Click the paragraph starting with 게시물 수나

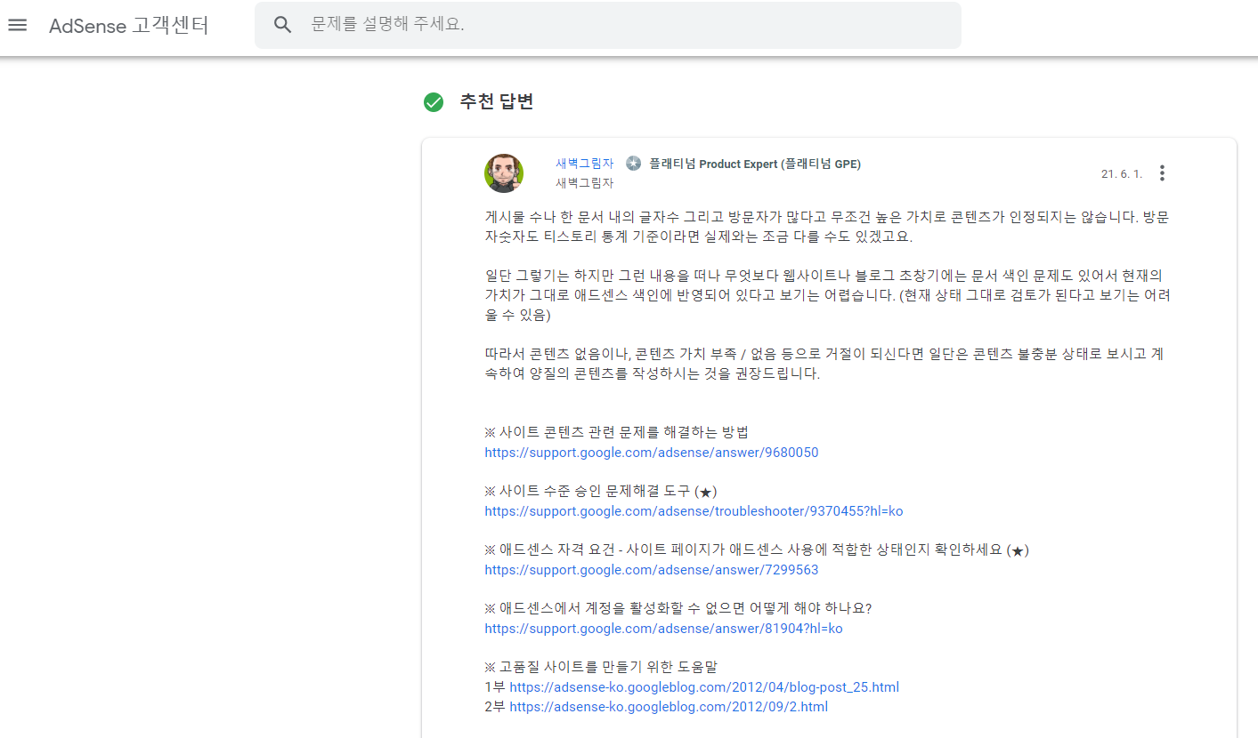click(826, 228)
